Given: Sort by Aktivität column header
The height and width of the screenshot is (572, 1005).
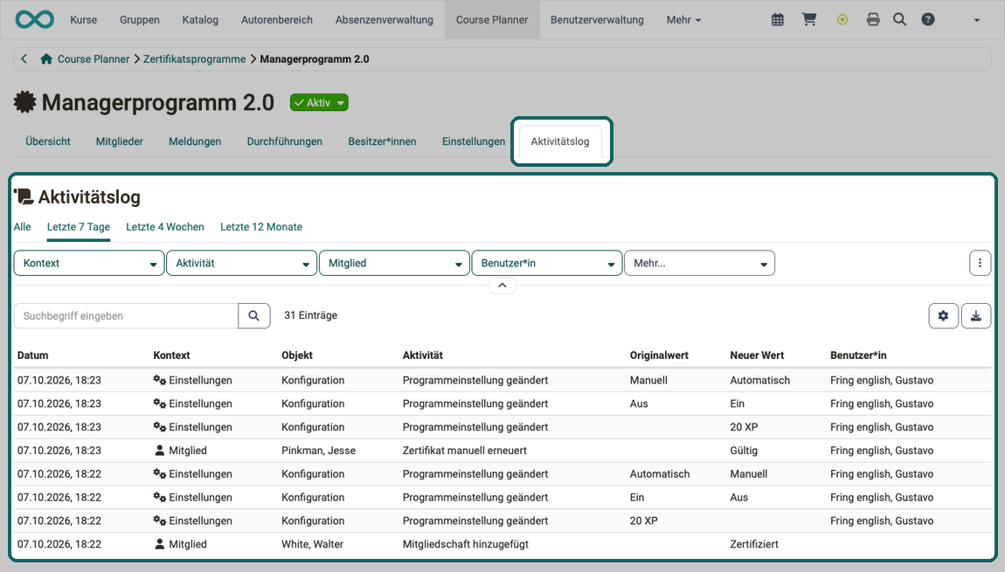Looking at the screenshot, I should coord(422,355).
